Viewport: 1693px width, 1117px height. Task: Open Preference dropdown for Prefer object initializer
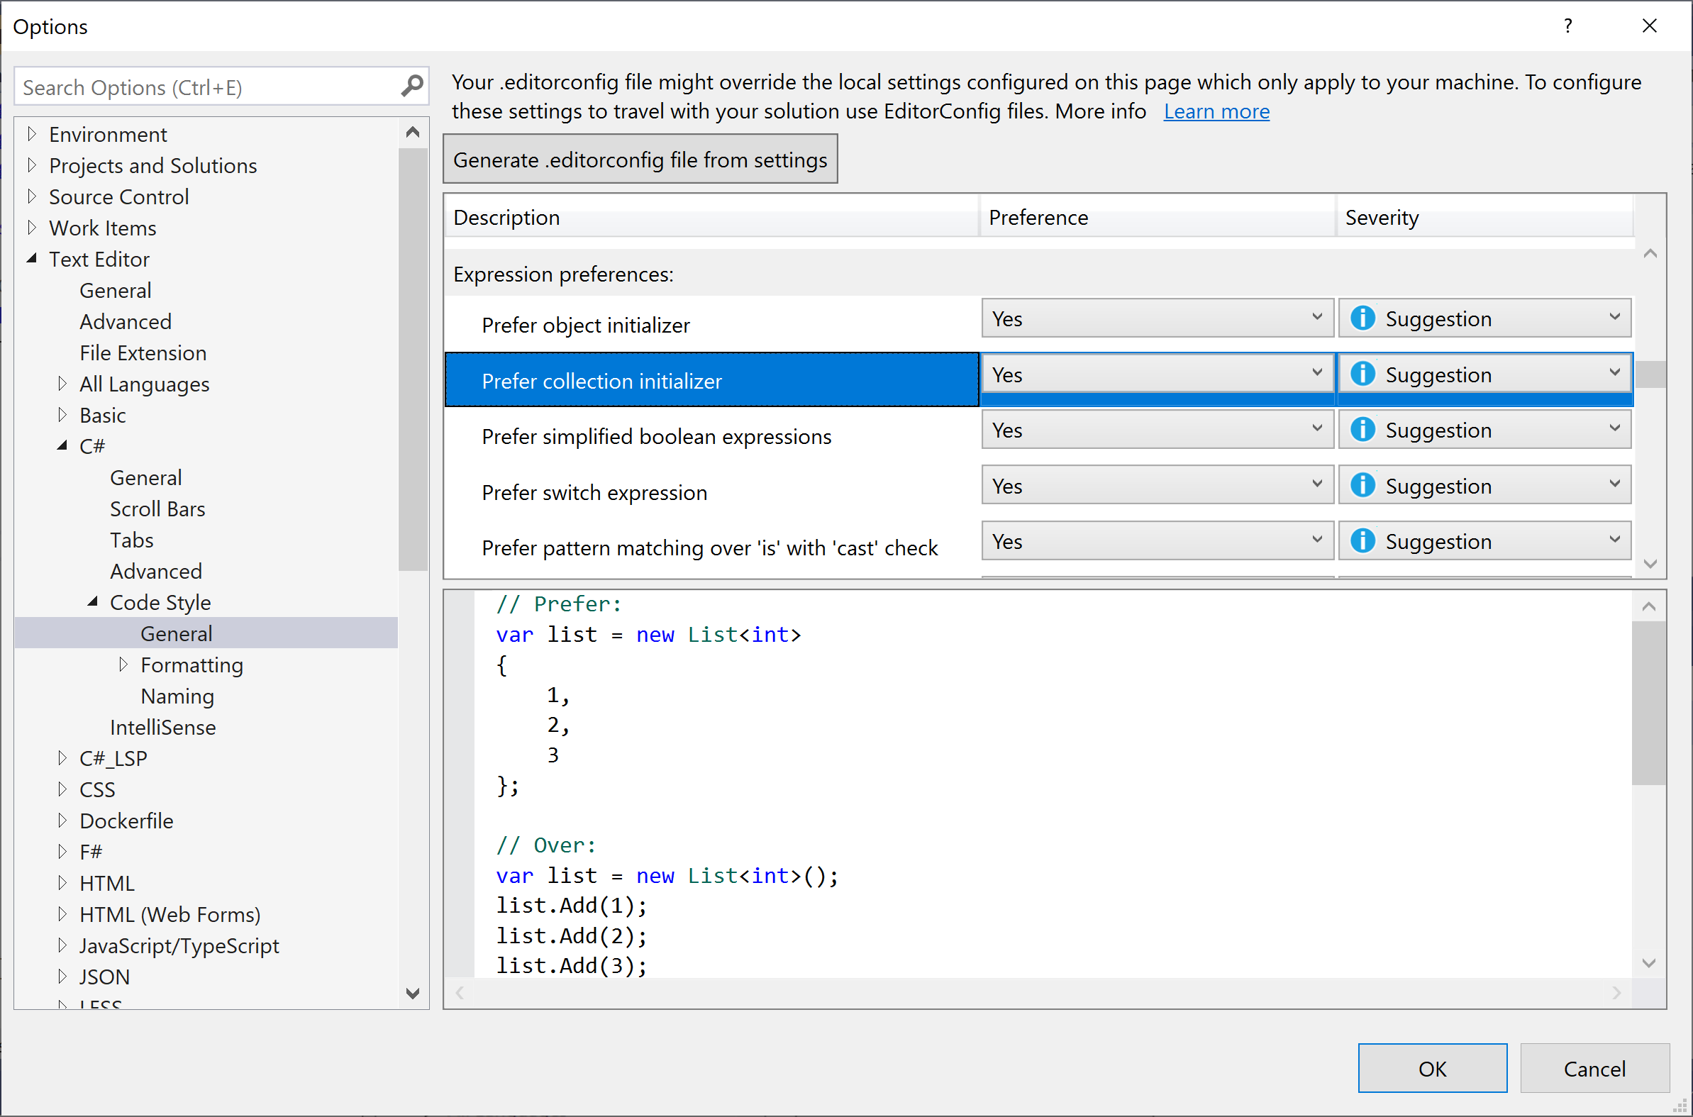[1158, 318]
